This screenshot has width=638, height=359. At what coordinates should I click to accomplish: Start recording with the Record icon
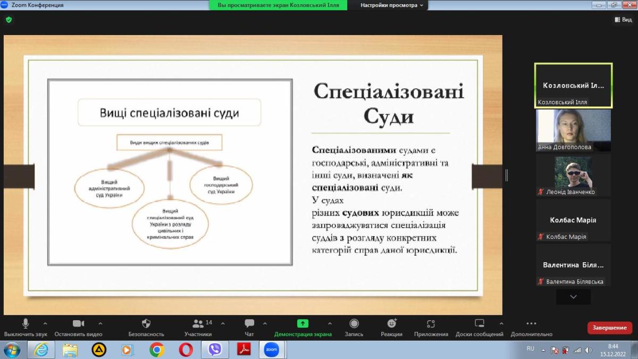point(354,323)
